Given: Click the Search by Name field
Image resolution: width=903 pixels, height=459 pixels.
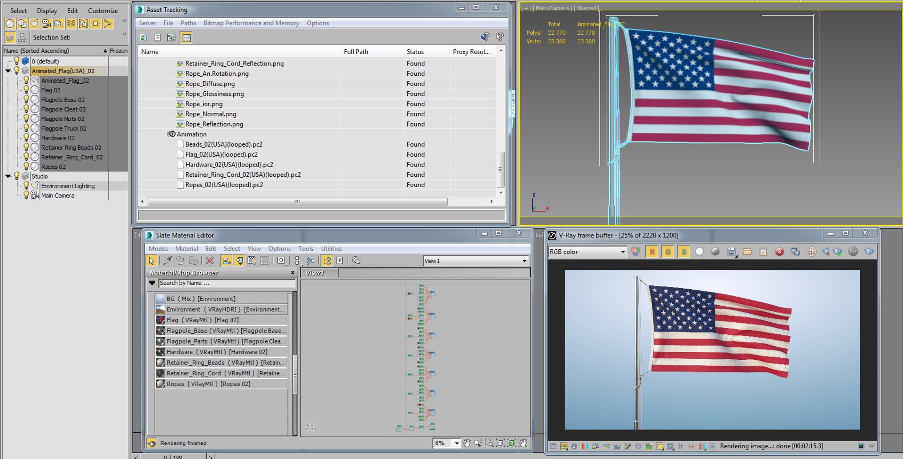Looking at the screenshot, I should pyautogui.click(x=227, y=283).
